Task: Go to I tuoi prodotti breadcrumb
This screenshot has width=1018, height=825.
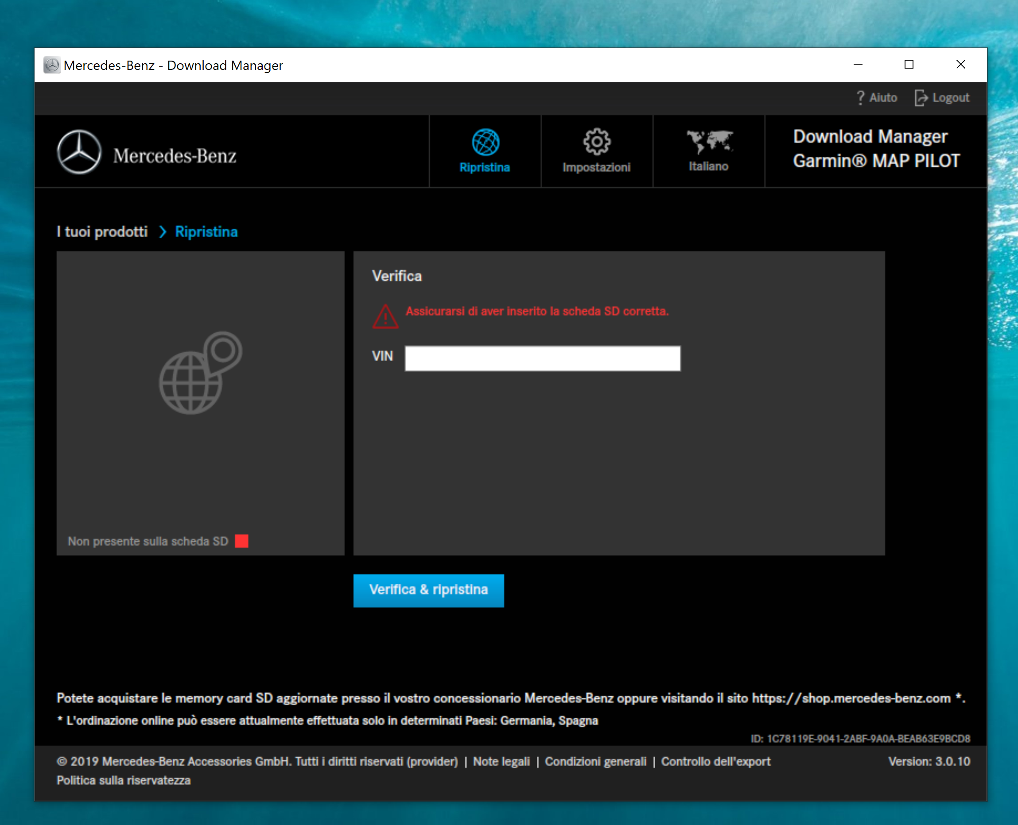Action: (x=102, y=232)
